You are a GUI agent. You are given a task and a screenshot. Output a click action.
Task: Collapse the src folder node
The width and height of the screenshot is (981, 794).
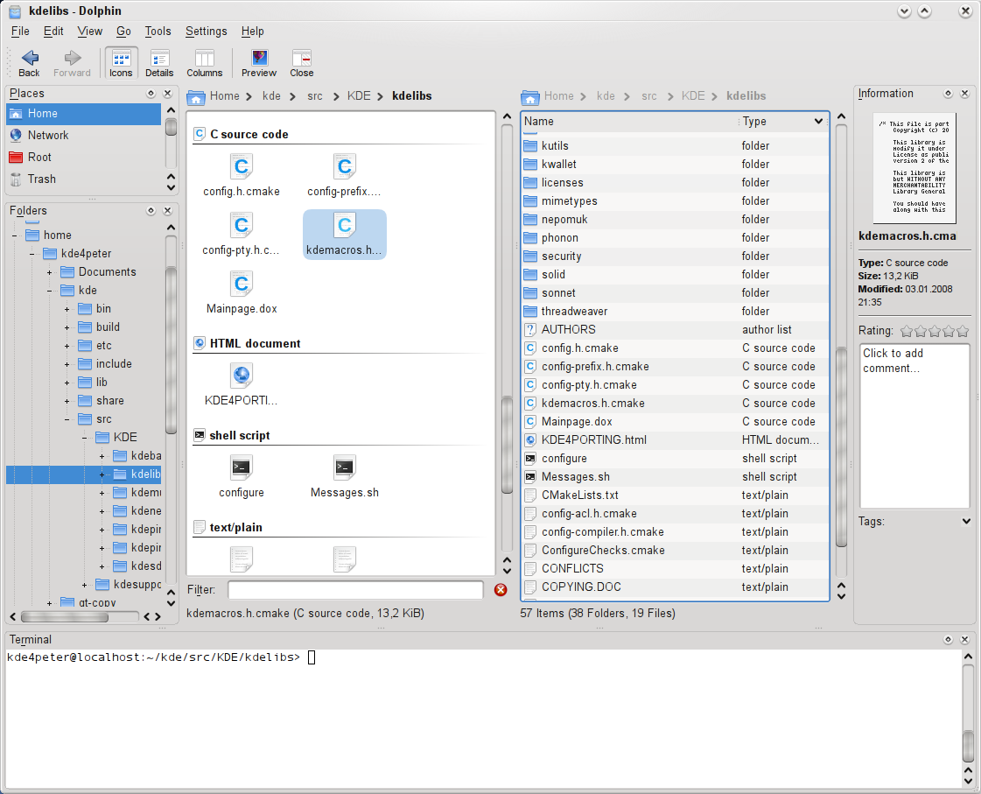click(x=67, y=419)
